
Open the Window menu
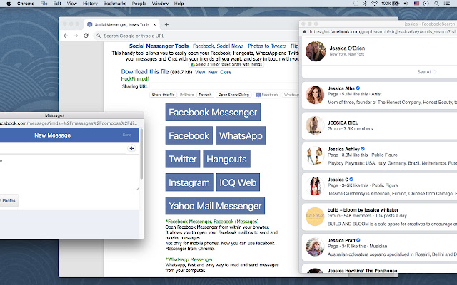coord(160,4)
